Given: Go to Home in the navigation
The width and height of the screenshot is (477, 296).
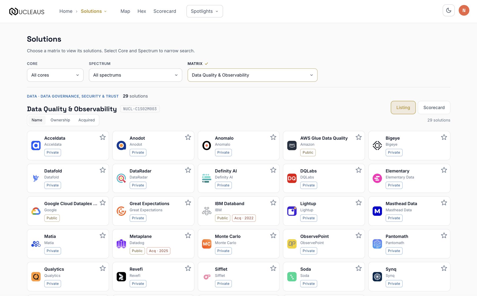Looking at the screenshot, I should 66,11.
